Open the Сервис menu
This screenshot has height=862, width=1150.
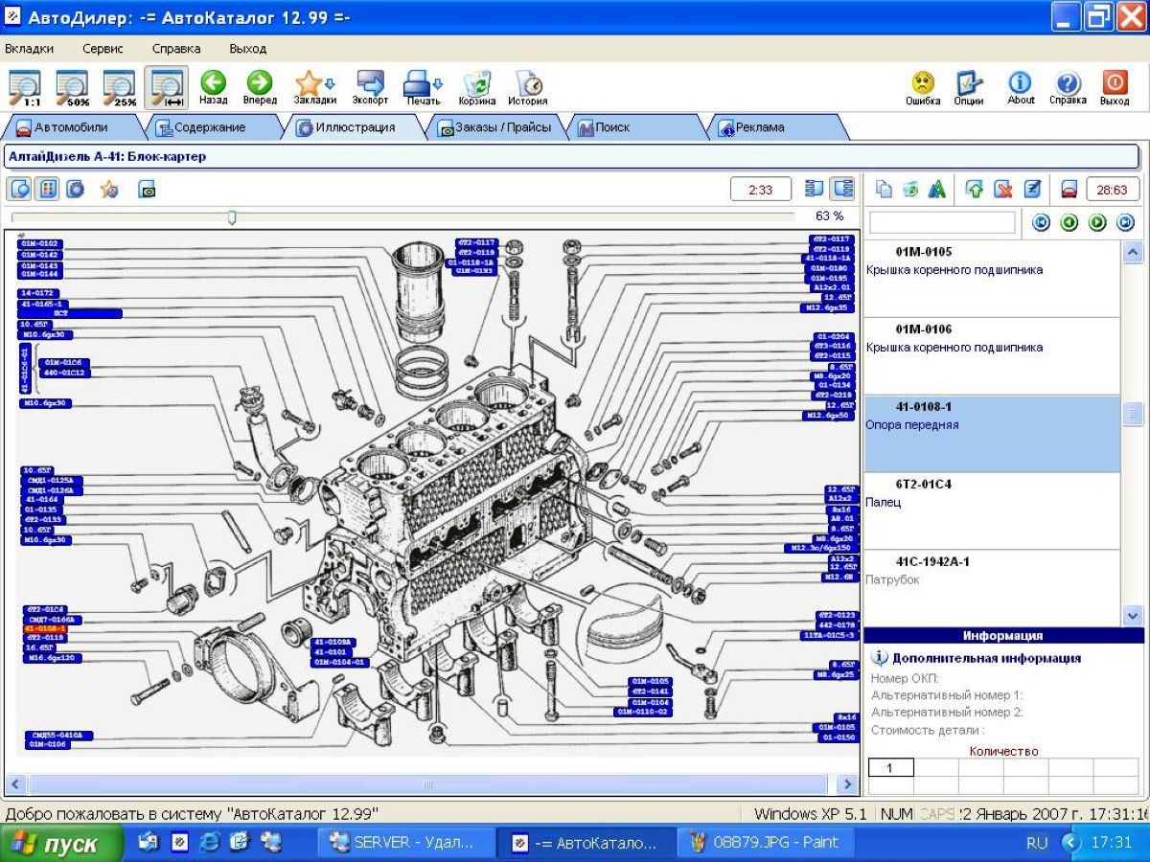click(x=102, y=49)
